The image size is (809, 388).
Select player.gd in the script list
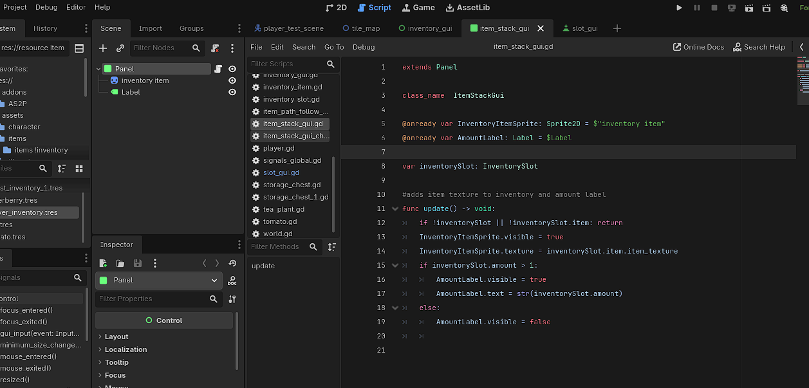pyautogui.click(x=279, y=148)
